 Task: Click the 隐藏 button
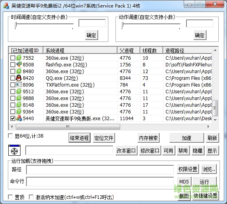tap(198, 151)
